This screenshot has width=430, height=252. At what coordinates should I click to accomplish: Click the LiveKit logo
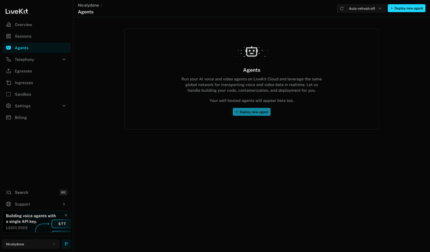click(x=17, y=11)
